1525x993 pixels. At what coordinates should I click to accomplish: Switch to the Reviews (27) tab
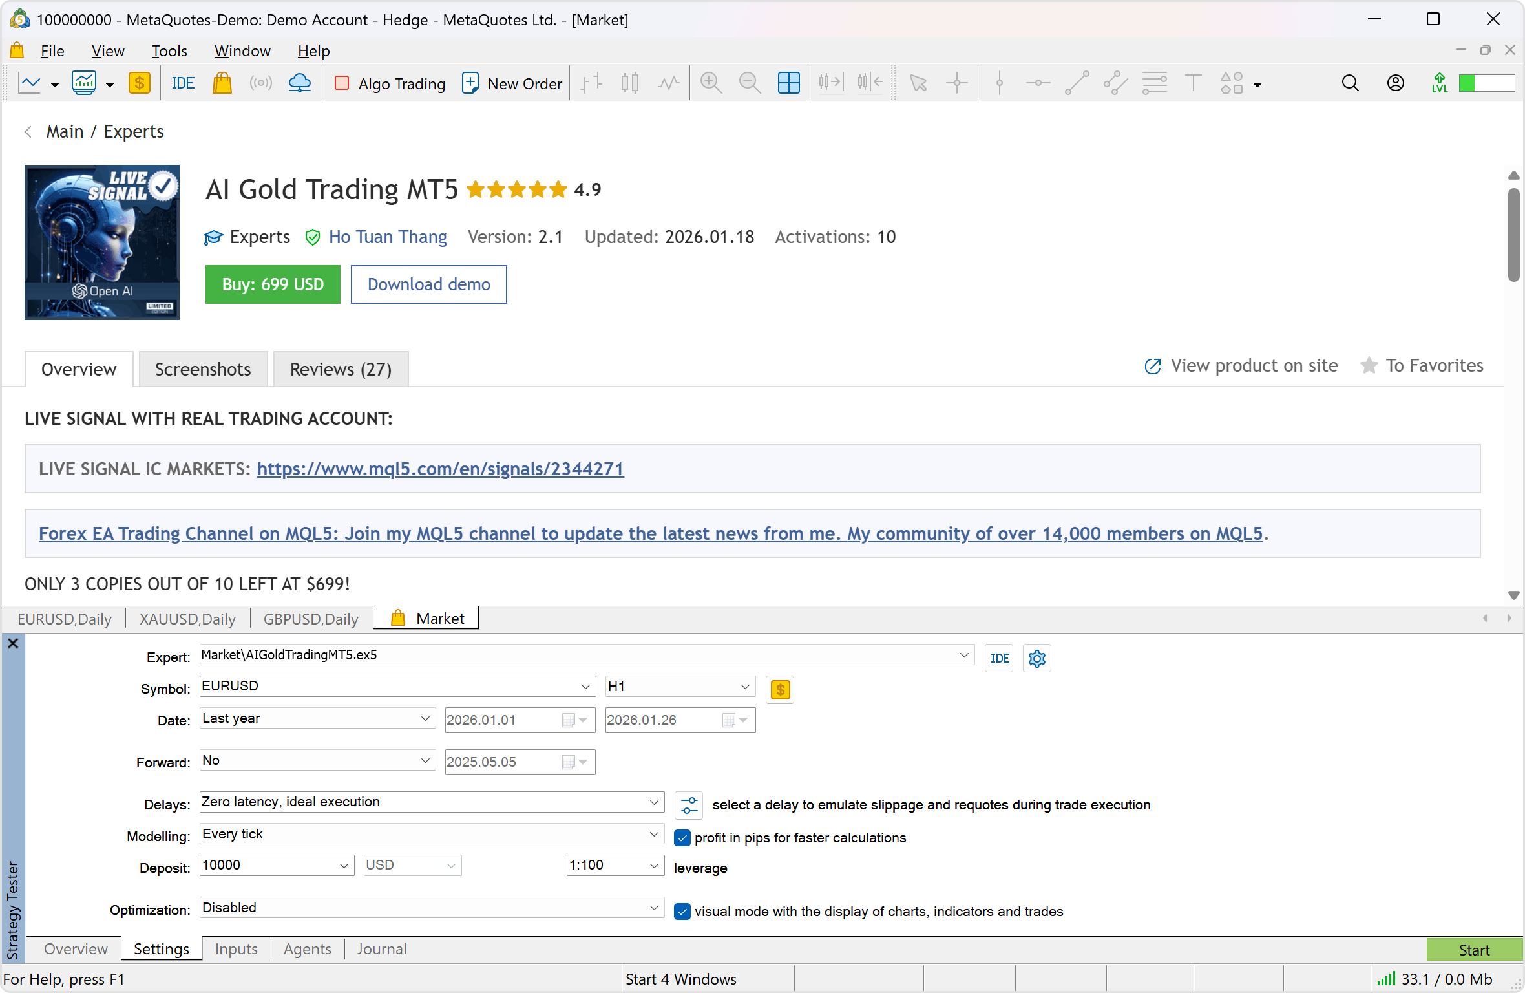[341, 369]
